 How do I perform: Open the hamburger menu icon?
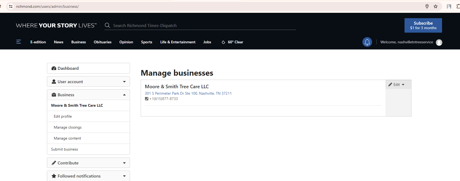click(18, 42)
